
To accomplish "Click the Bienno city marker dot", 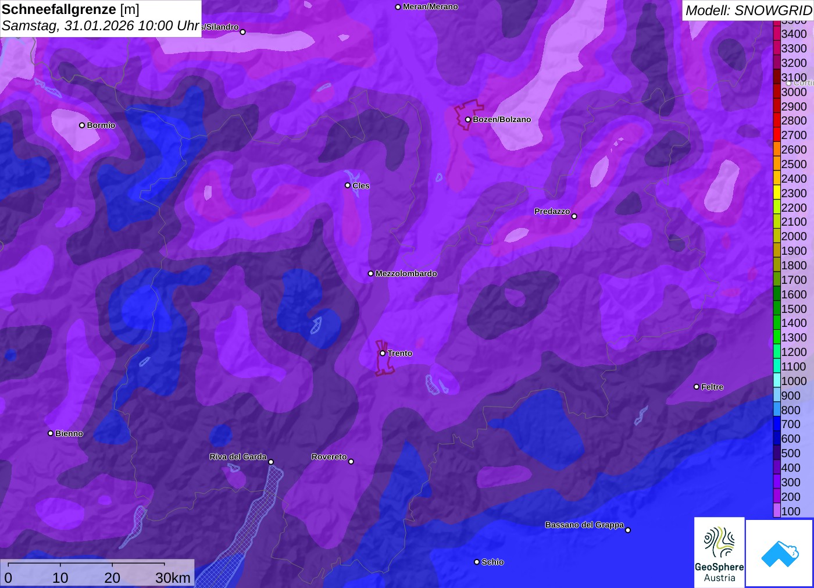I will point(51,433).
